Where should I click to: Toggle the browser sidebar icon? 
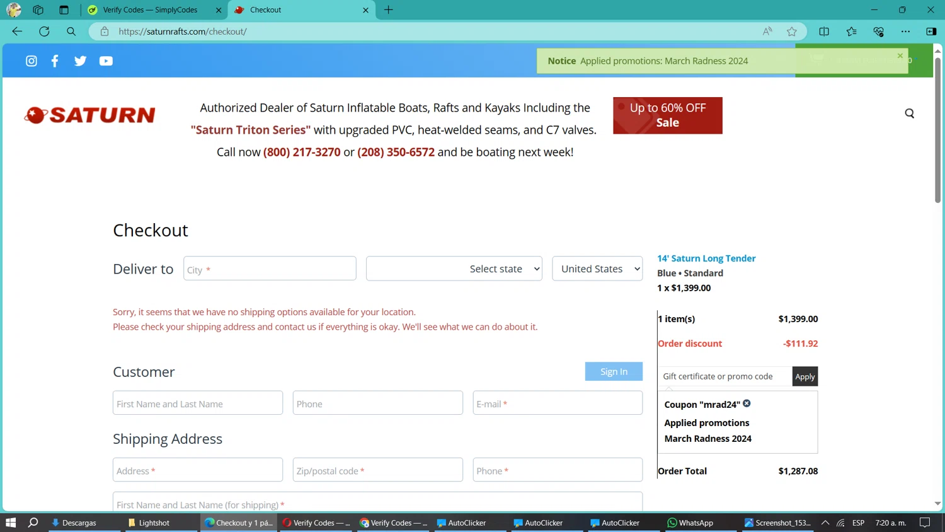tap(931, 32)
